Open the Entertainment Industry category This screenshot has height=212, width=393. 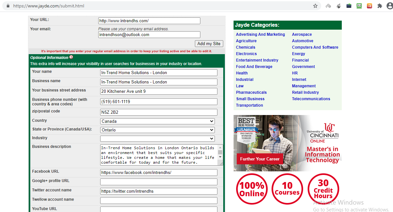tap(257, 60)
